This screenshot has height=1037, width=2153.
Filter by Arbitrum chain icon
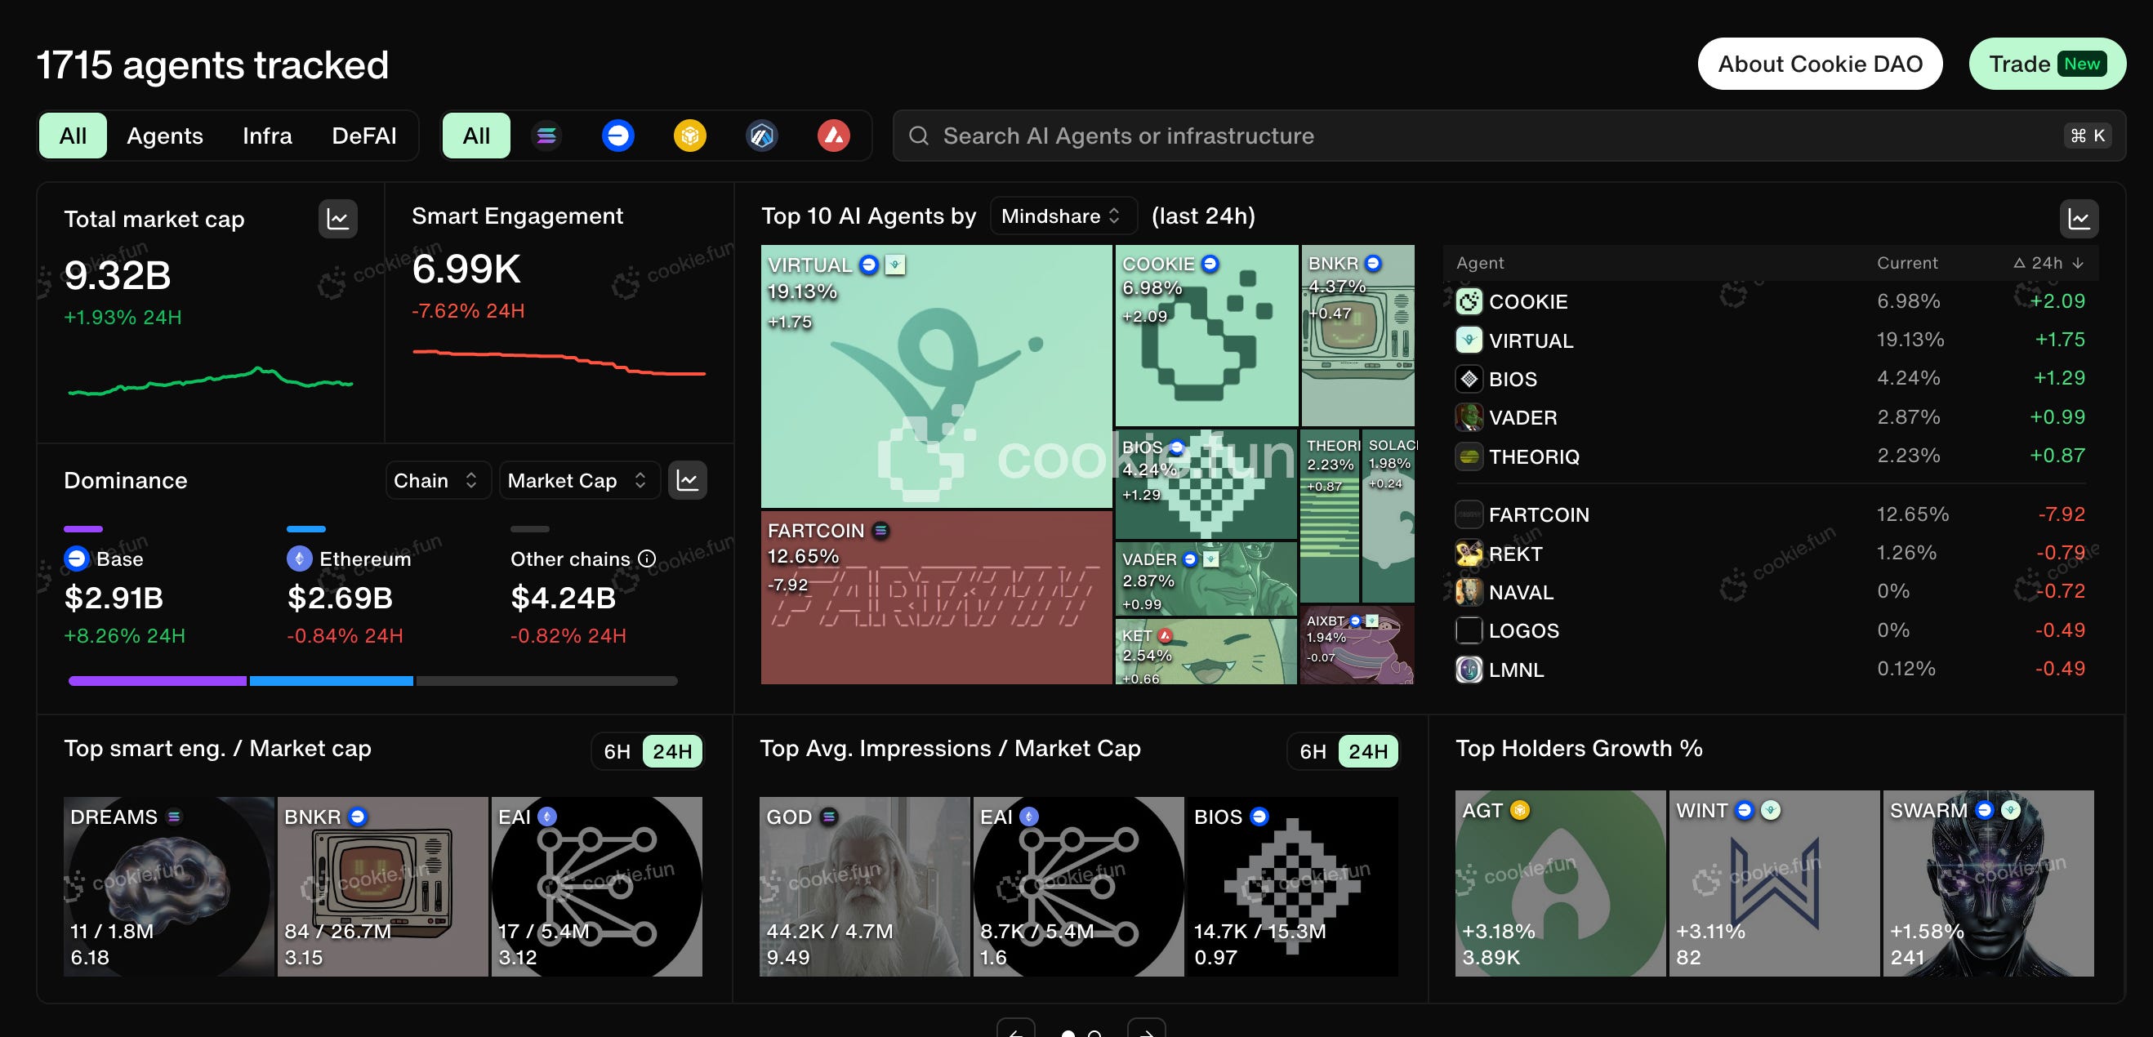click(x=761, y=136)
